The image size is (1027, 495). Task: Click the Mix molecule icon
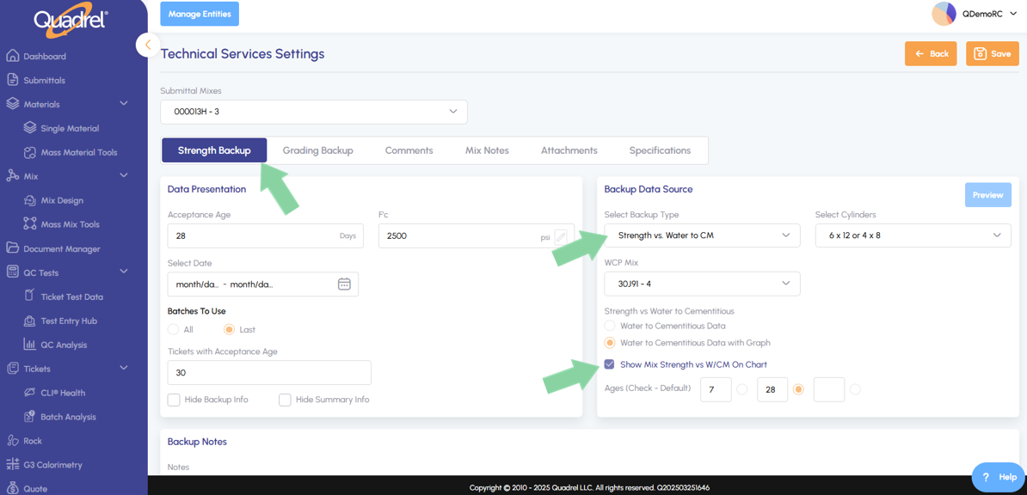[x=12, y=176]
